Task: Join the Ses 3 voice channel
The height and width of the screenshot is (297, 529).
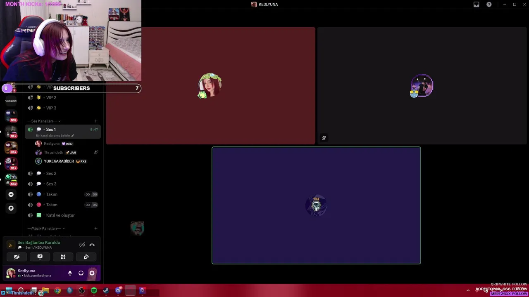Action: coord(63,184)
